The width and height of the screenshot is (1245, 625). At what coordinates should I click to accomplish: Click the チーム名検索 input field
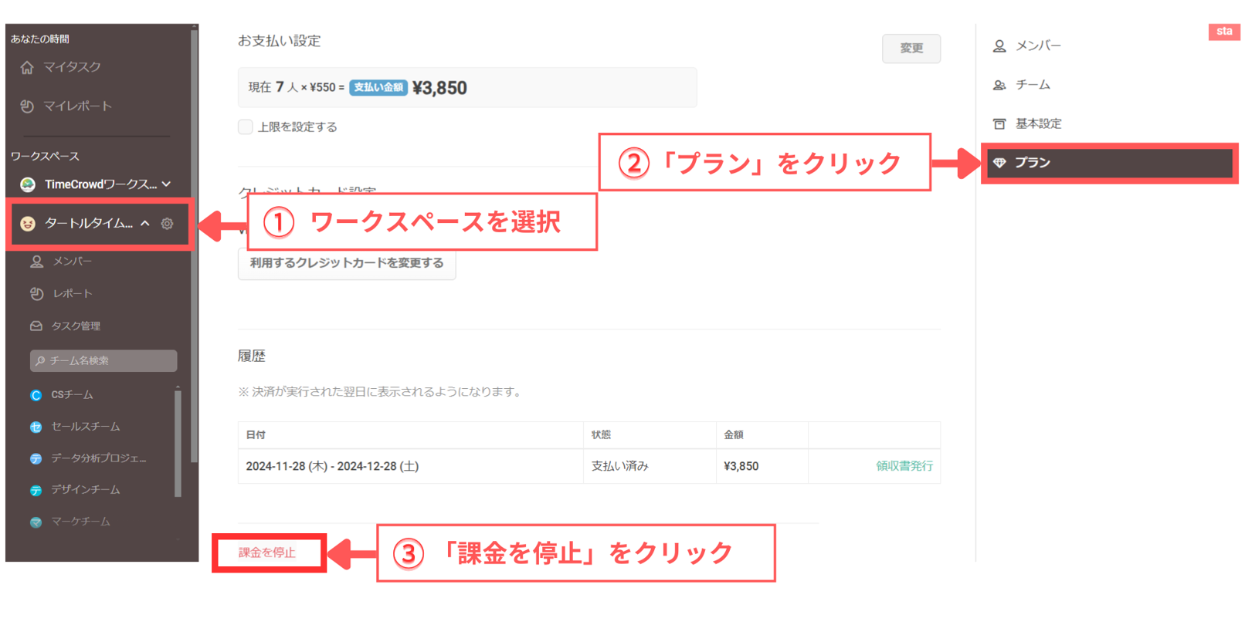pos(103,360)
